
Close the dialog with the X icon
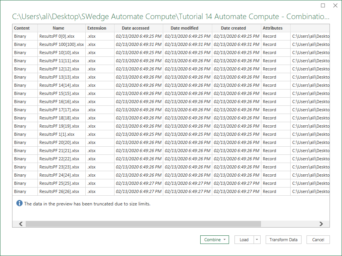(x=335, y=5)
